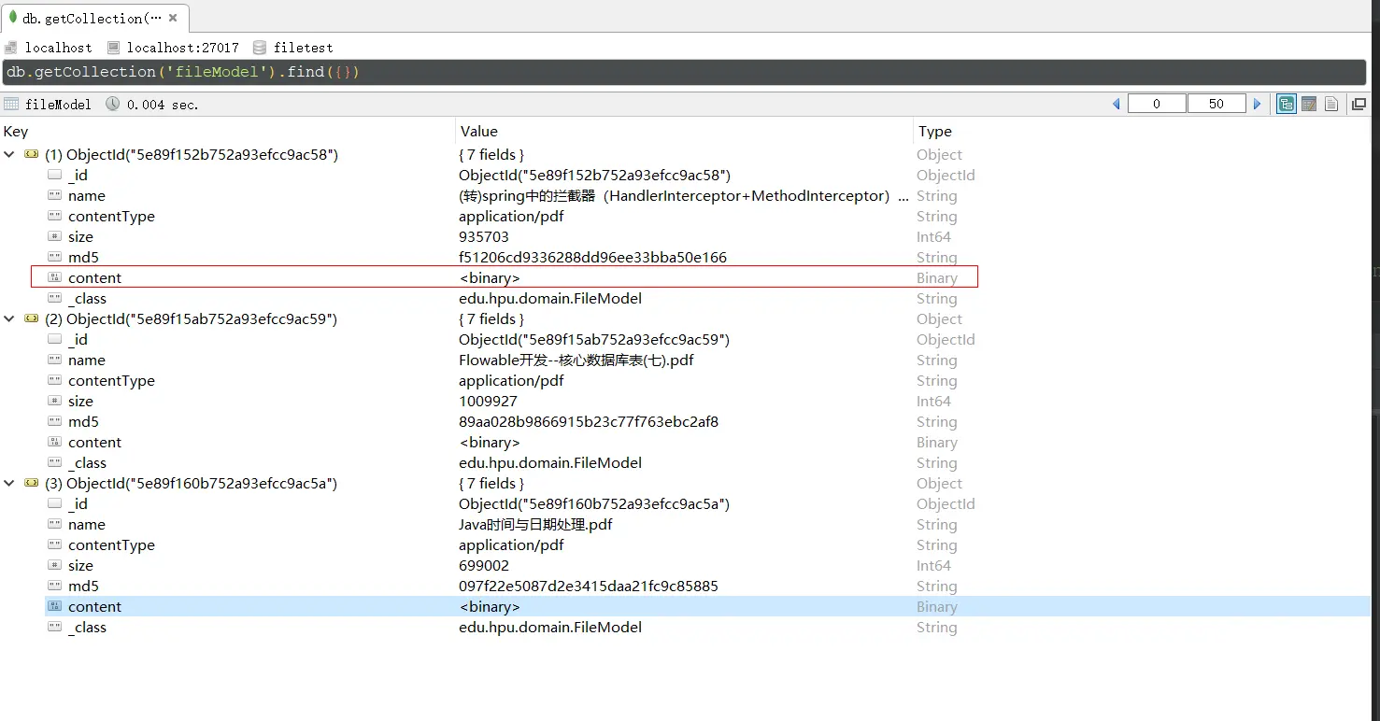Viewport: 1380px width, 721px height.
Task: Click the binary icon of highlighted content row
Action: tap(55, 607)
